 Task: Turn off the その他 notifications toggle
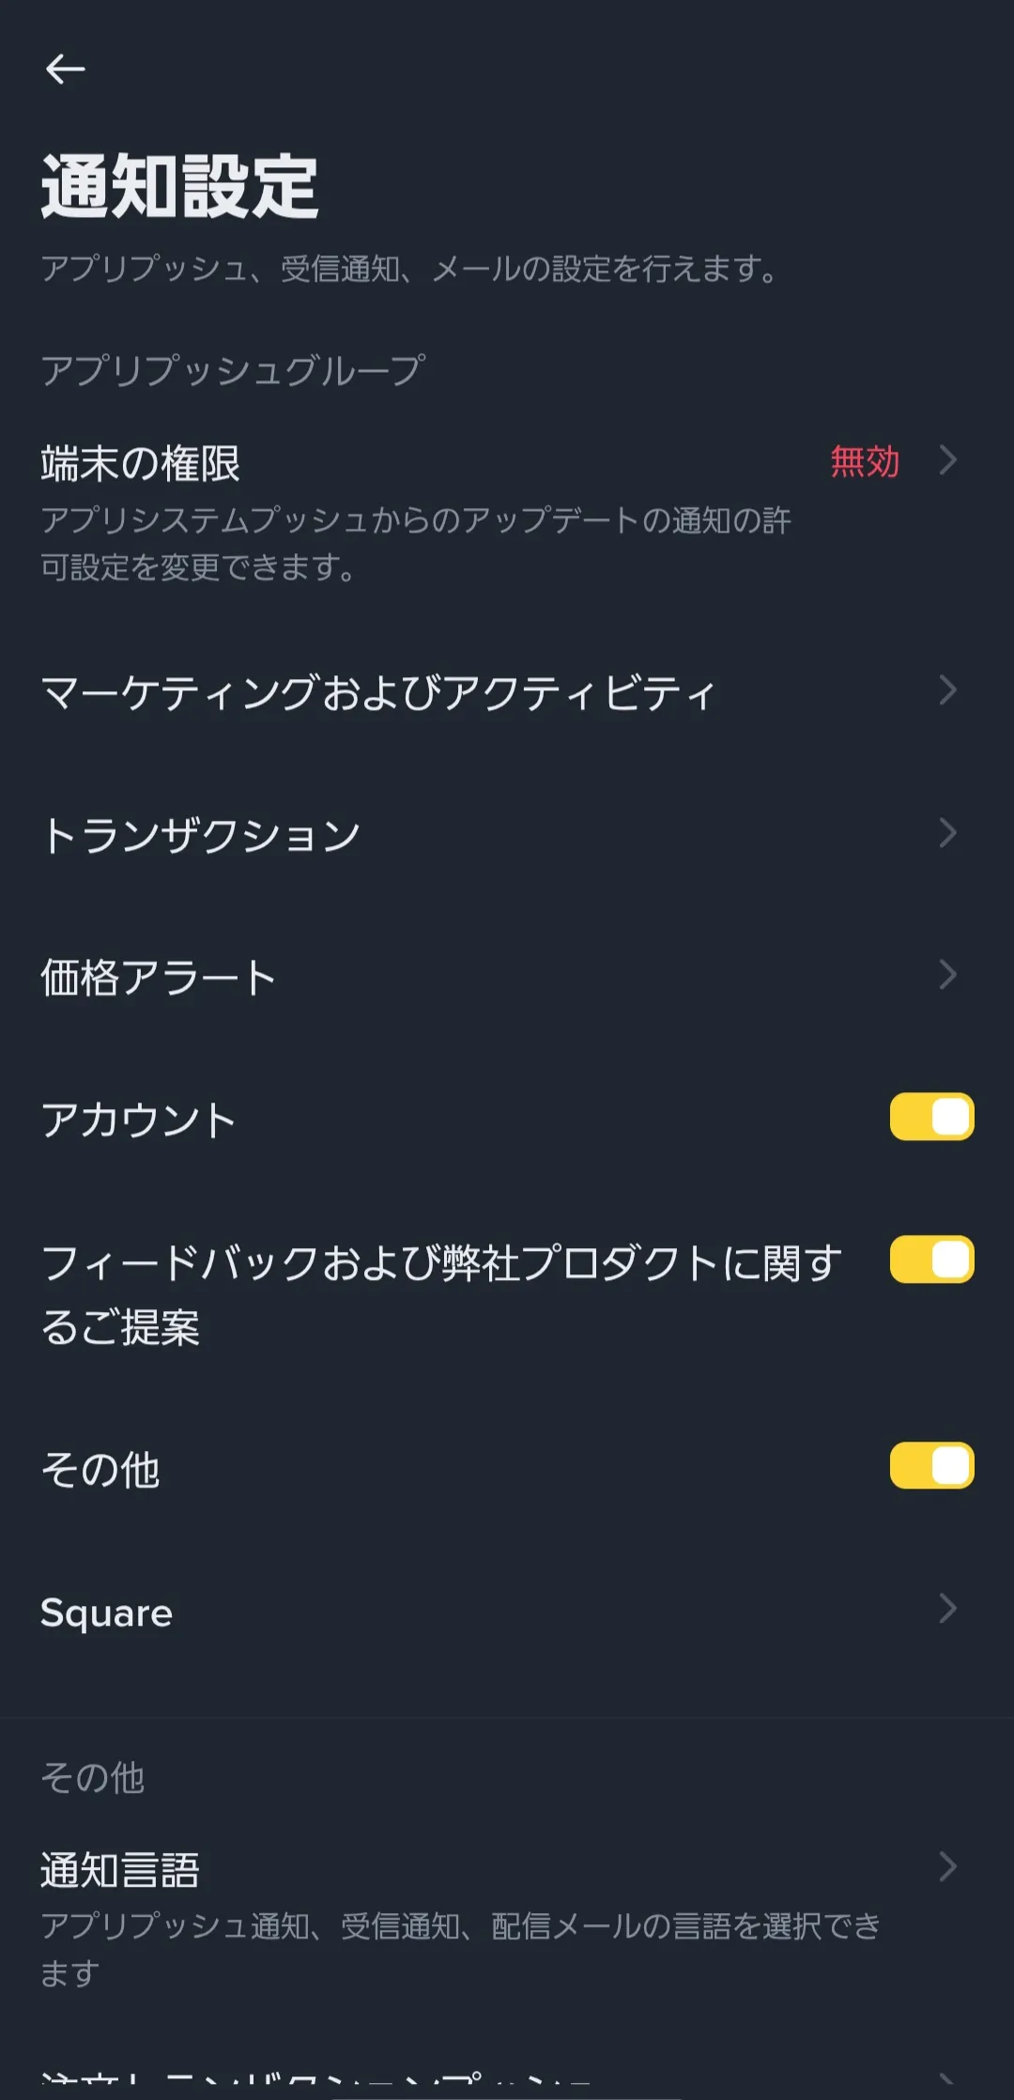click(x=931, y=1466)
